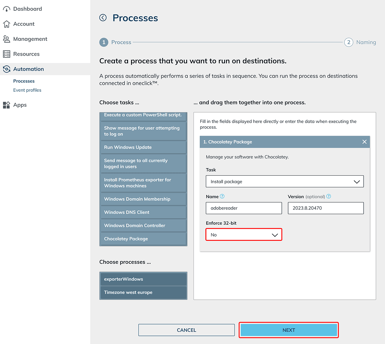Screen dimensions: 385x344
Task: Click the Account house icon
Action: (7, 24)
